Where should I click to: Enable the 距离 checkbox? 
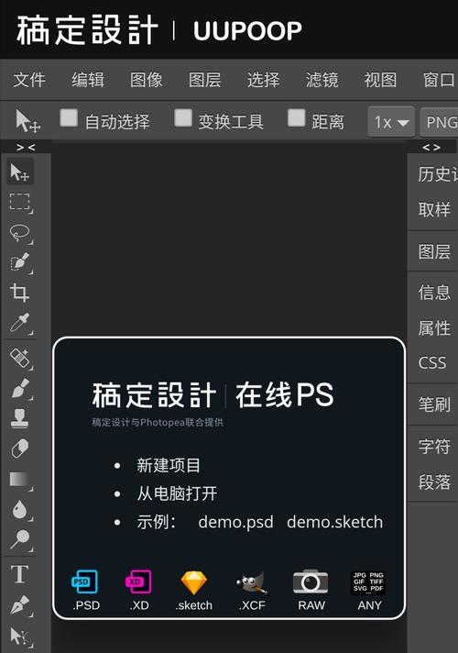pyautogui.click(x=297, y=118)
